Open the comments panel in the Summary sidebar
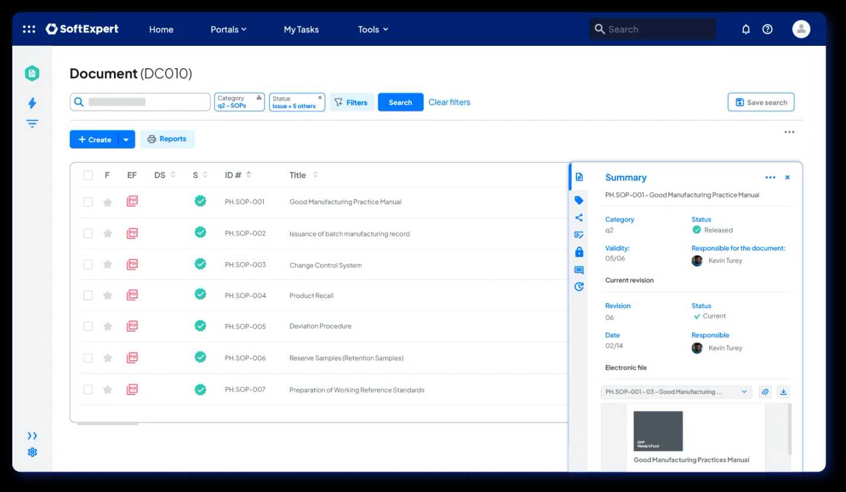This screenshot has height=492, width=846. pyautogui.click(x=579, y=270)
